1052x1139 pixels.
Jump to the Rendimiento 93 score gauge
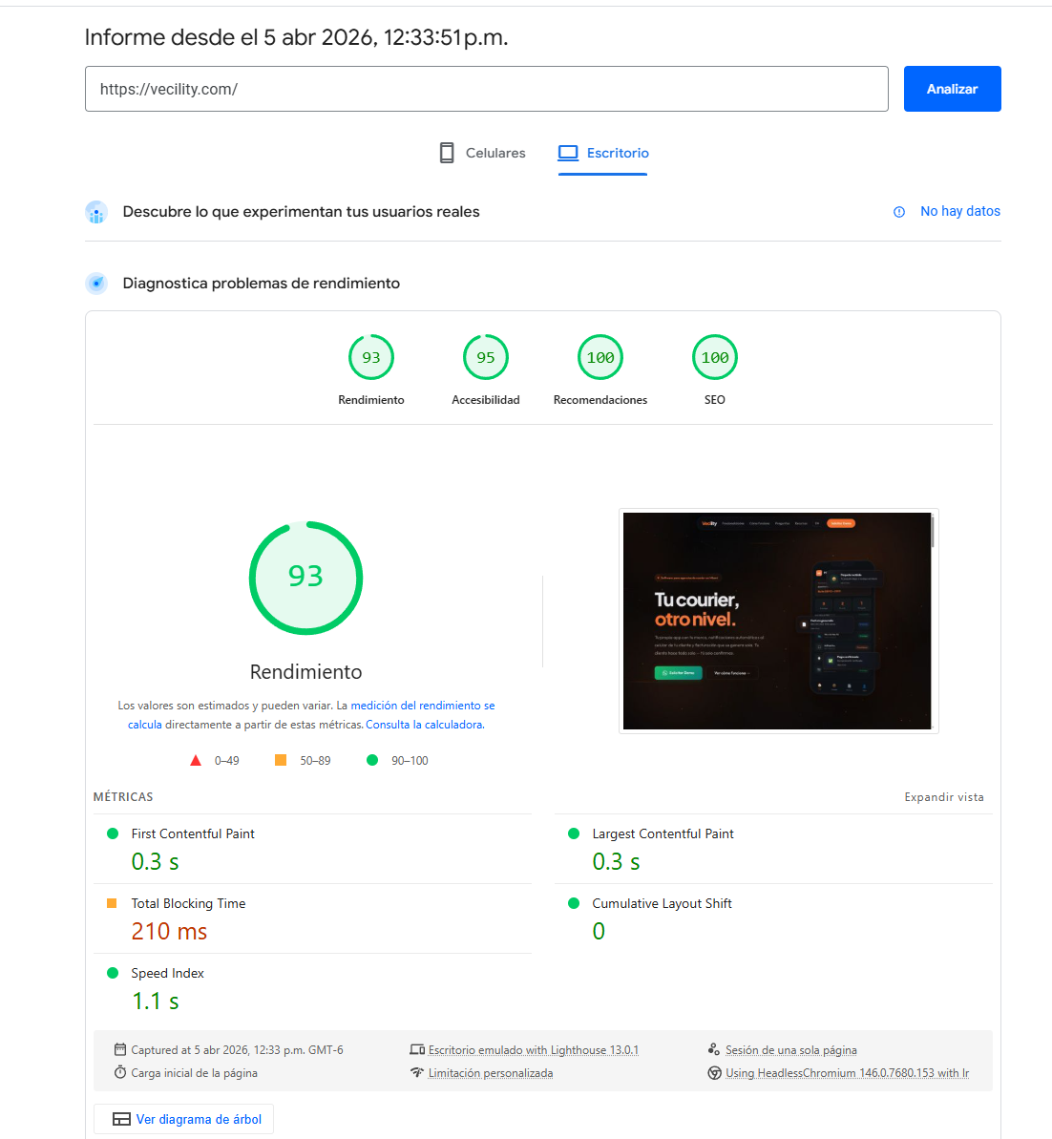(371, 369)
